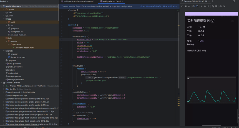Start emulator screen recording
Viewport: 239px width, 128px height.
224,6
